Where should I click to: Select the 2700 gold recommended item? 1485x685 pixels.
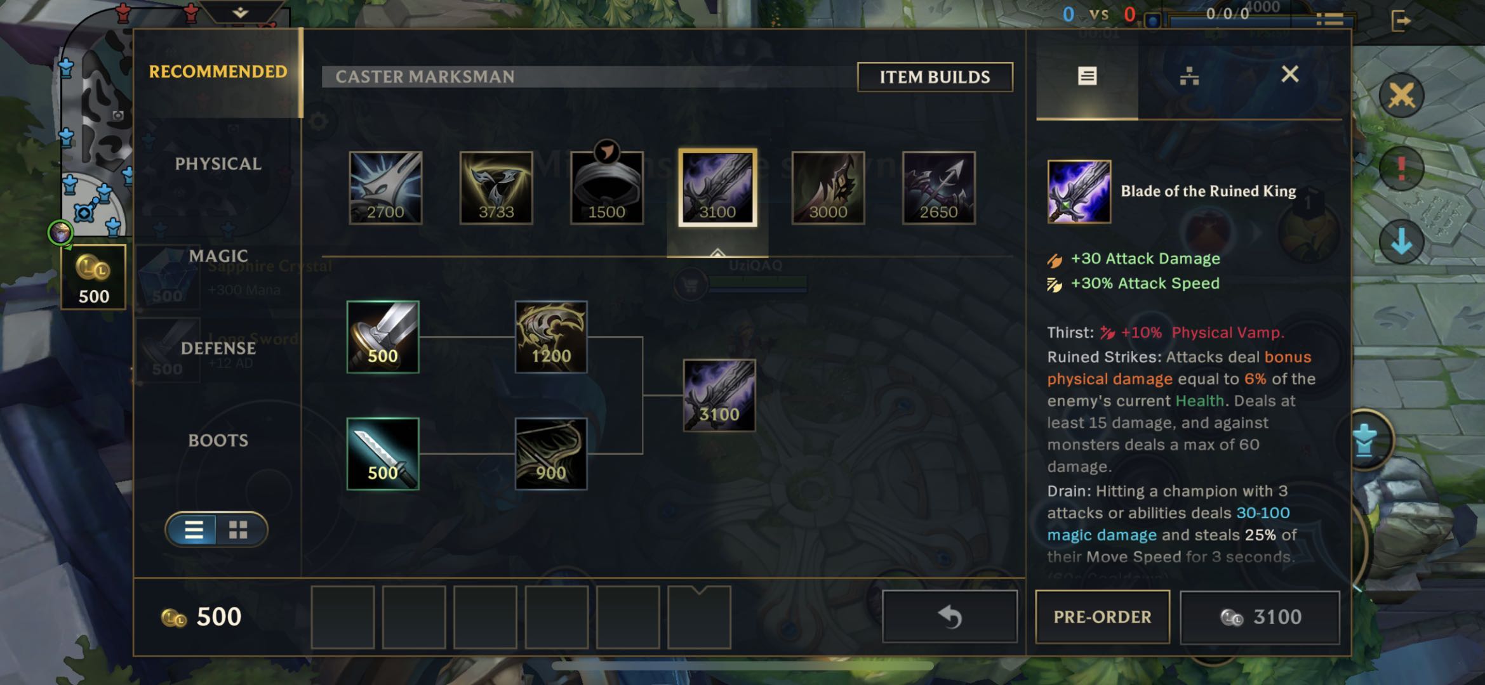[x=385, y=188]
